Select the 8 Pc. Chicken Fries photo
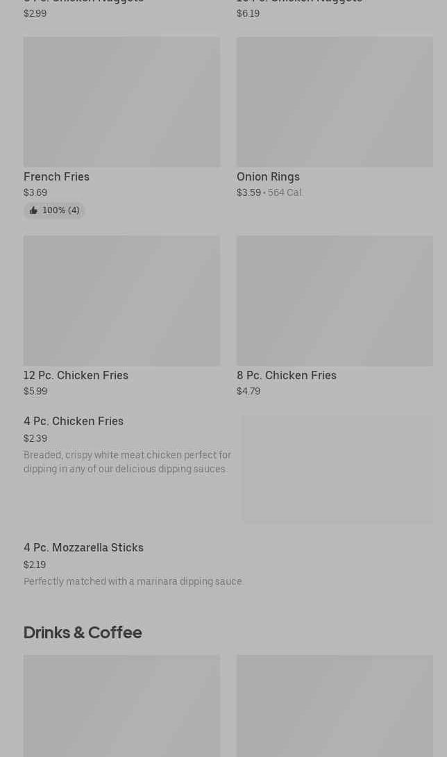Screen dimensions: 447x757 335,300
